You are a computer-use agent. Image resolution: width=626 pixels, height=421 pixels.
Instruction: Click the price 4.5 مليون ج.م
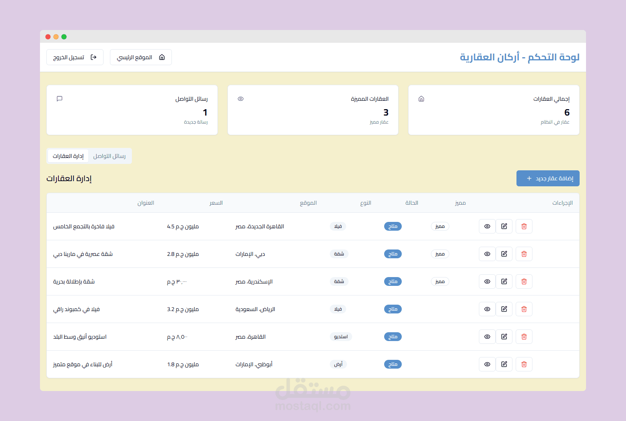(x=183, y=226)
